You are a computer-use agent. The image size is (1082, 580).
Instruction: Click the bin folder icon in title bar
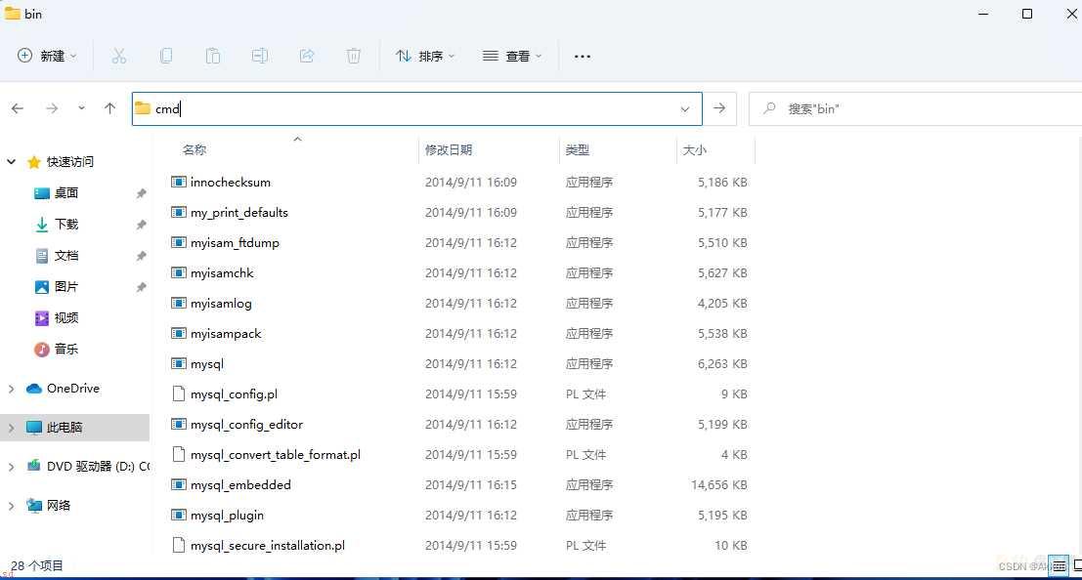(x=13, y=13)
